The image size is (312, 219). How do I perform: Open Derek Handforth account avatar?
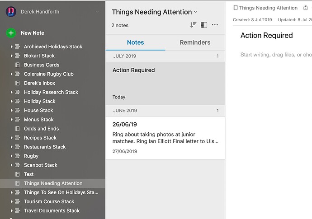(x=11, y=12)
